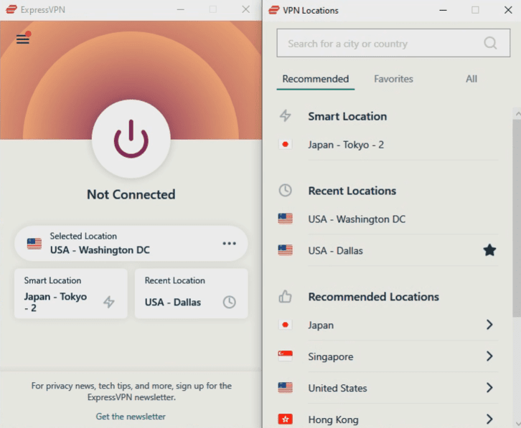Viewport: 521px width, 428px height.
Task: Switch to the Favorites tab
Action: 393,79
